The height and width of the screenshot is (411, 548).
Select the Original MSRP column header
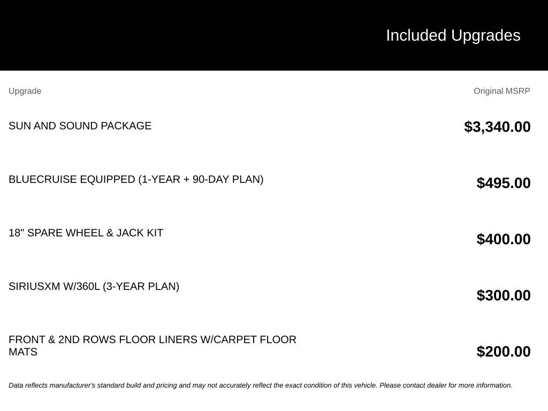click(501, 91)
